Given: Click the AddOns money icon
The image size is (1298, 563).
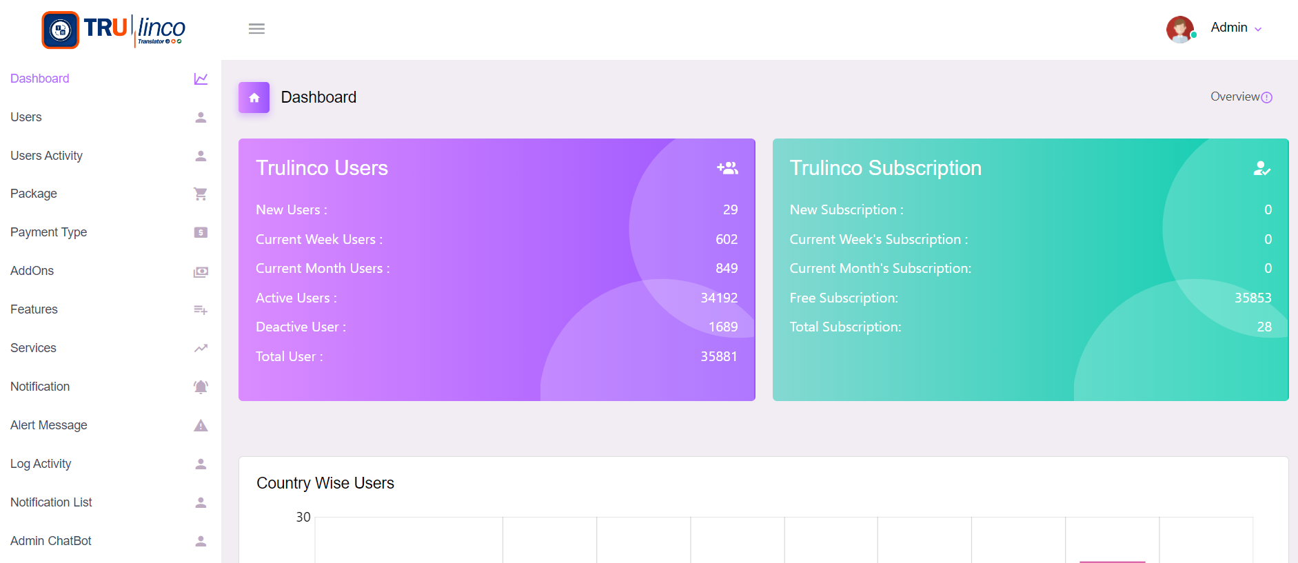Looking at the screenshot, I should tap(201, 272).
